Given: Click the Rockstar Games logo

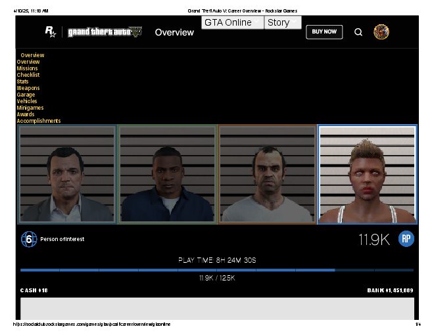Looking at the screenshot, I should click(51, 32).
